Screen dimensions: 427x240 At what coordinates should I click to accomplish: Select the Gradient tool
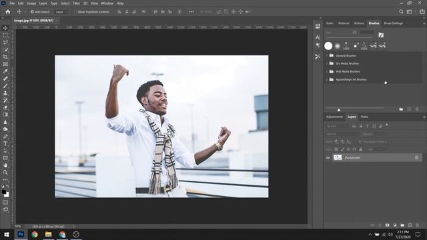(5, 115)
